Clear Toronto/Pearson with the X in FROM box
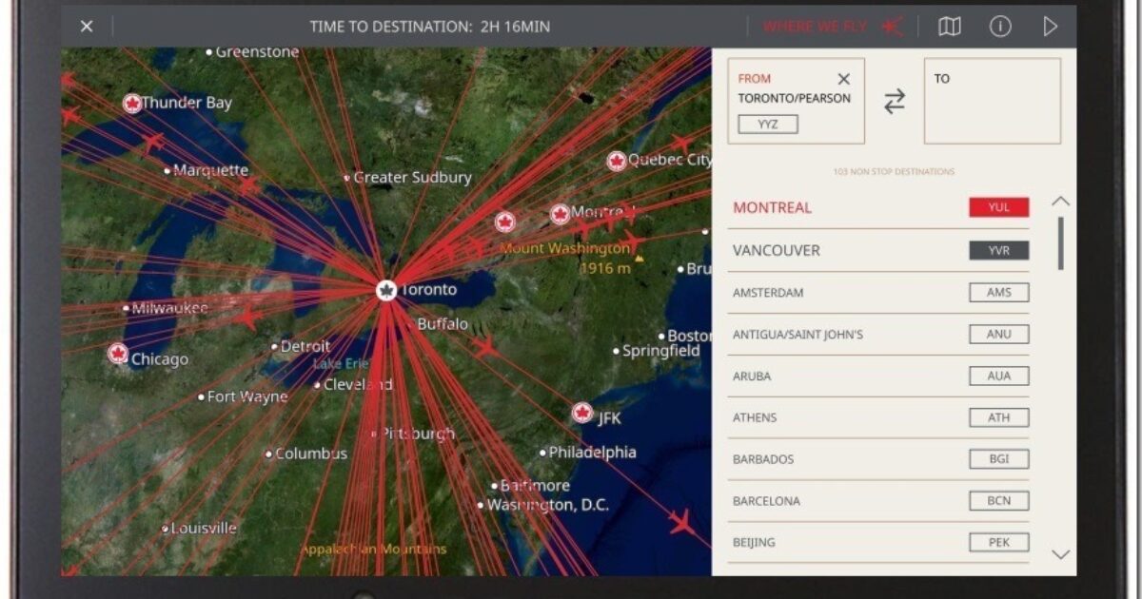1142x599 pixels. pos(843,79)
